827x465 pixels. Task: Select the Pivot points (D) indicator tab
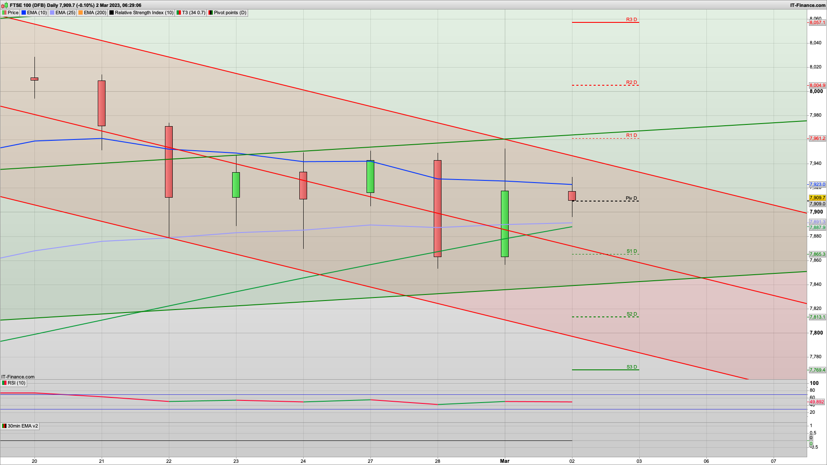click(230, 13)
